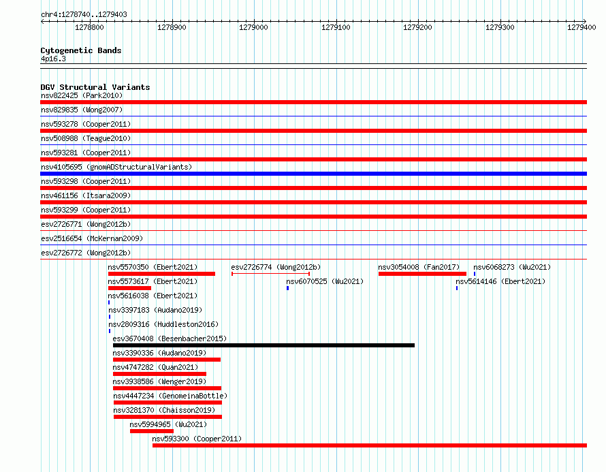The image size is (606, 472).
Task: Click nsv3281370 (Chaisson2019) label
Action: [x=164, y=410]
